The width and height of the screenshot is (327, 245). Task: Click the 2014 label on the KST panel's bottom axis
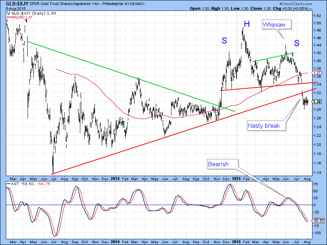click(115, 242)
